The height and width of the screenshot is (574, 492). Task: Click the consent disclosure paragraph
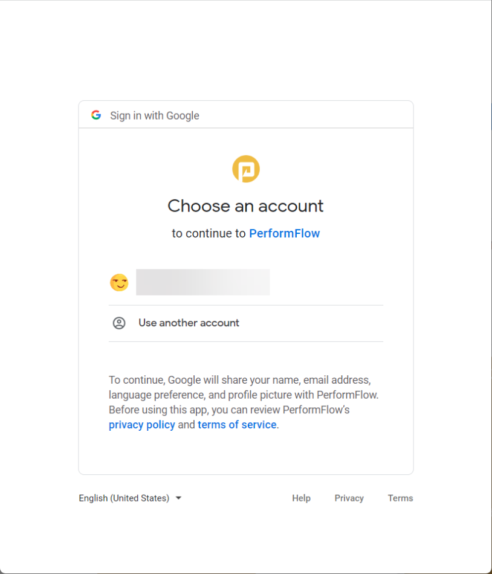tap(245, 402)
